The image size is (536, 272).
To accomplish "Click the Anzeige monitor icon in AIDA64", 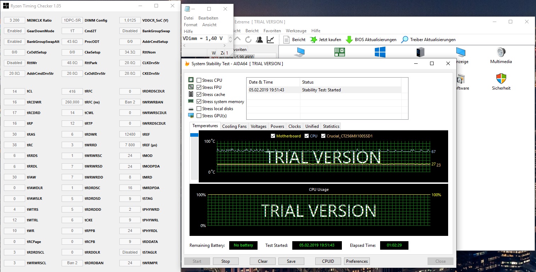I will pos(461,52).
